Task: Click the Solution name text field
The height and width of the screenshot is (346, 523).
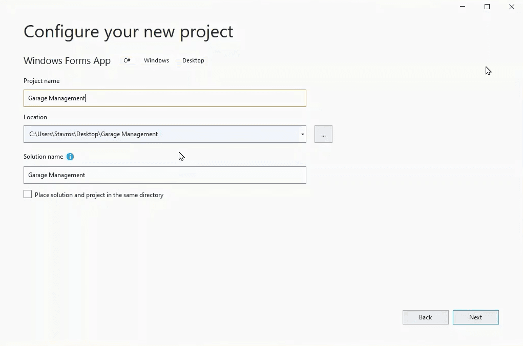Action: [164, 175]
